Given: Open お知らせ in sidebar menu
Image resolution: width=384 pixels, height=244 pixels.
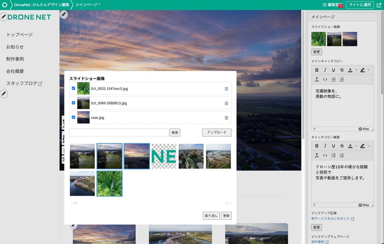Looking at the screenshot, I should (x=15, y=47).
